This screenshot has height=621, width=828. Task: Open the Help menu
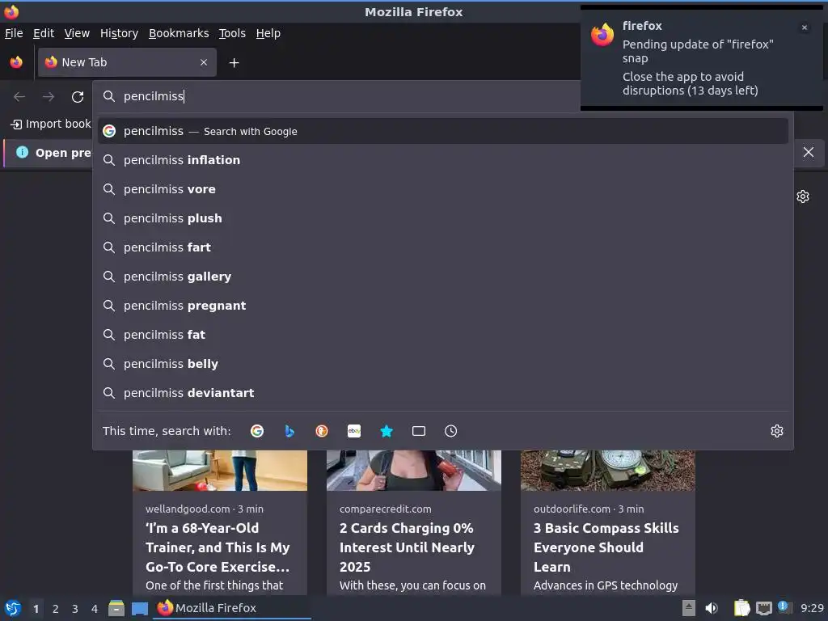point(268,33)
